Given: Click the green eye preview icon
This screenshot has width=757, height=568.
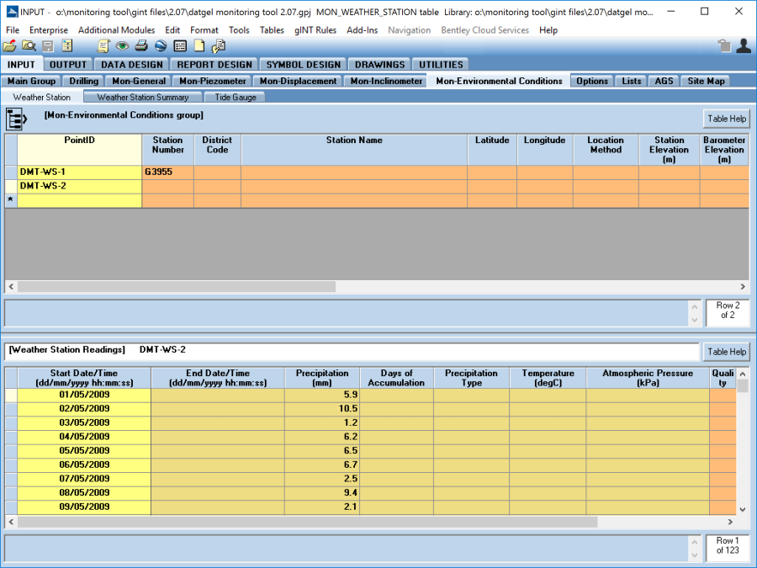Looking at the screenshot, I should (123, 46).
